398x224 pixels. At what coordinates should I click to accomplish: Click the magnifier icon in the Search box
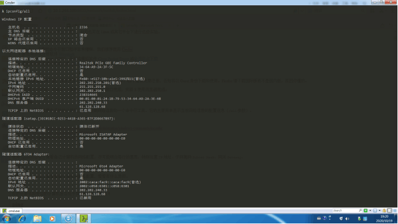360,211
